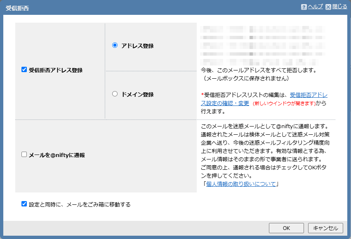Click the メールを@niftyに通報 label text

(x=57, y=155)
